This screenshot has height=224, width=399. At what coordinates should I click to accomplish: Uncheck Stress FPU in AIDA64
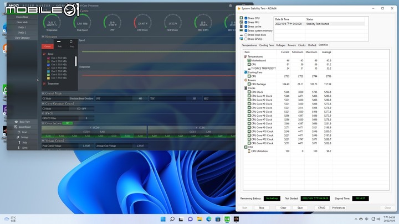click(x=246, y=22)
